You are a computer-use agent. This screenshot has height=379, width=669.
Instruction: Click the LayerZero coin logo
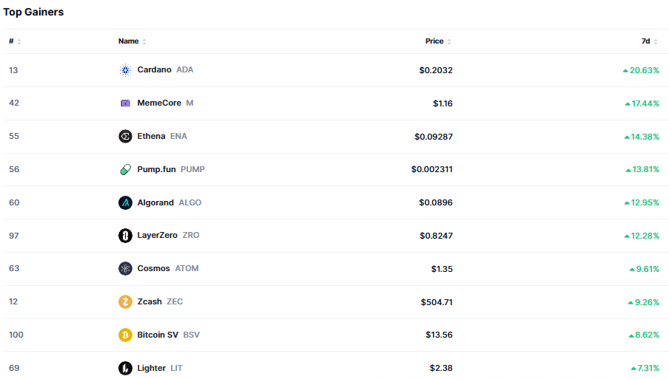(x=125, y=236)
